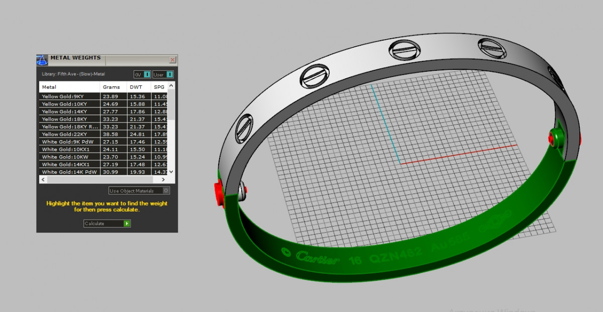Select the White Gold:9K PdW row

tap(104, 142)
